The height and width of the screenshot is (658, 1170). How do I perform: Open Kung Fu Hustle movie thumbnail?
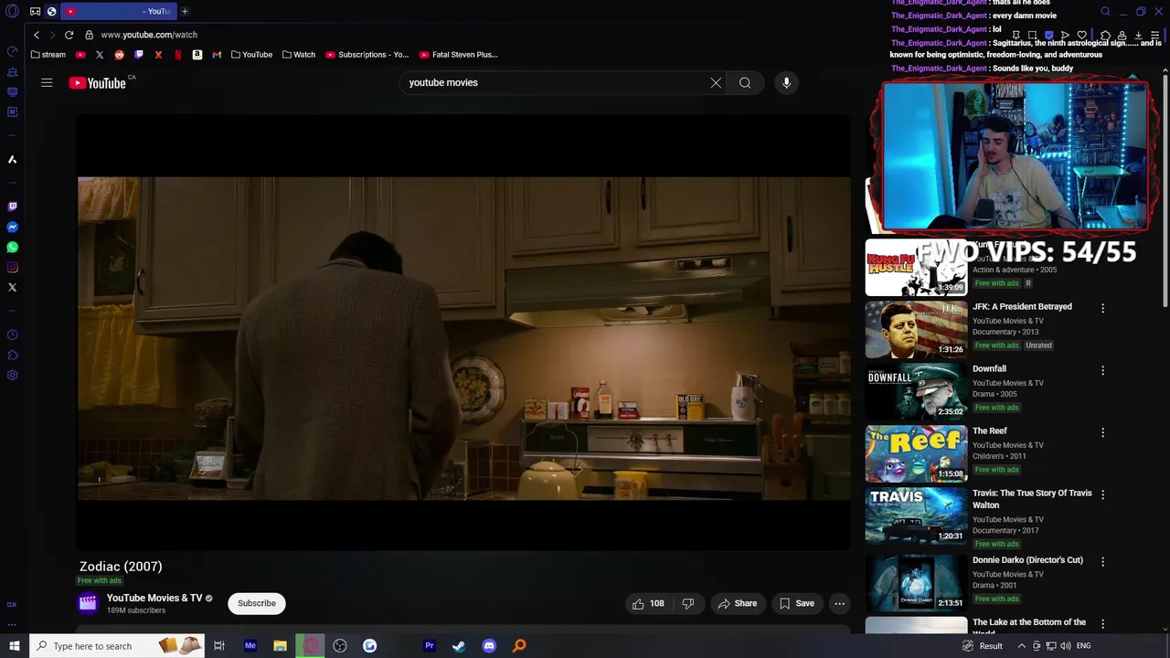916,267
